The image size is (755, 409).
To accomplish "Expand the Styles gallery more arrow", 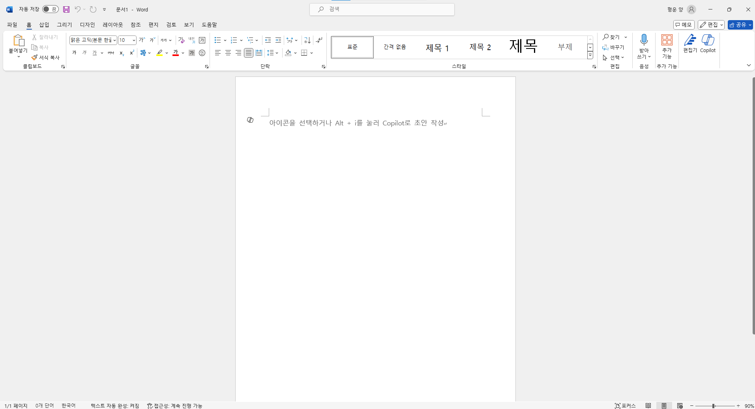I will [x=590, y=56].
